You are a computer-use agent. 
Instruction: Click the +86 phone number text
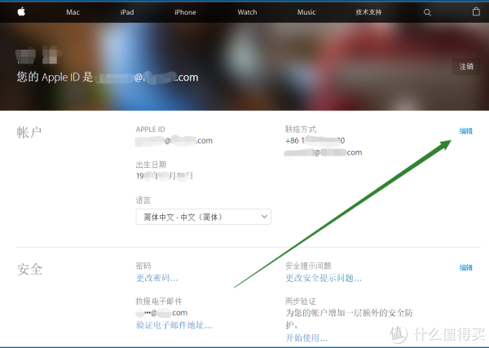click(x=315, y=141)
